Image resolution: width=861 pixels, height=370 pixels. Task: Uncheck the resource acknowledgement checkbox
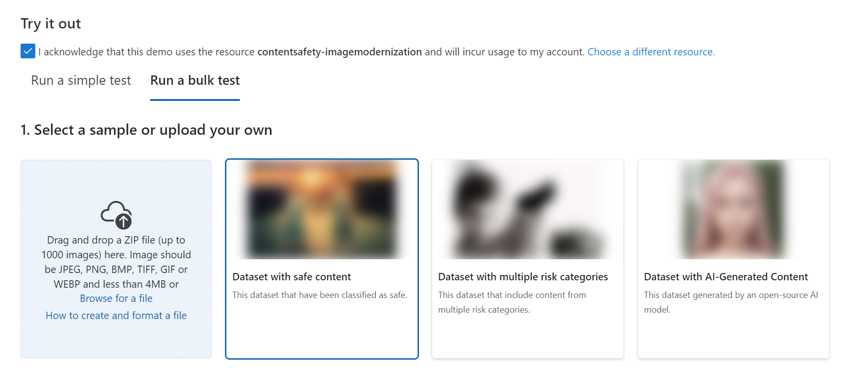28,51
